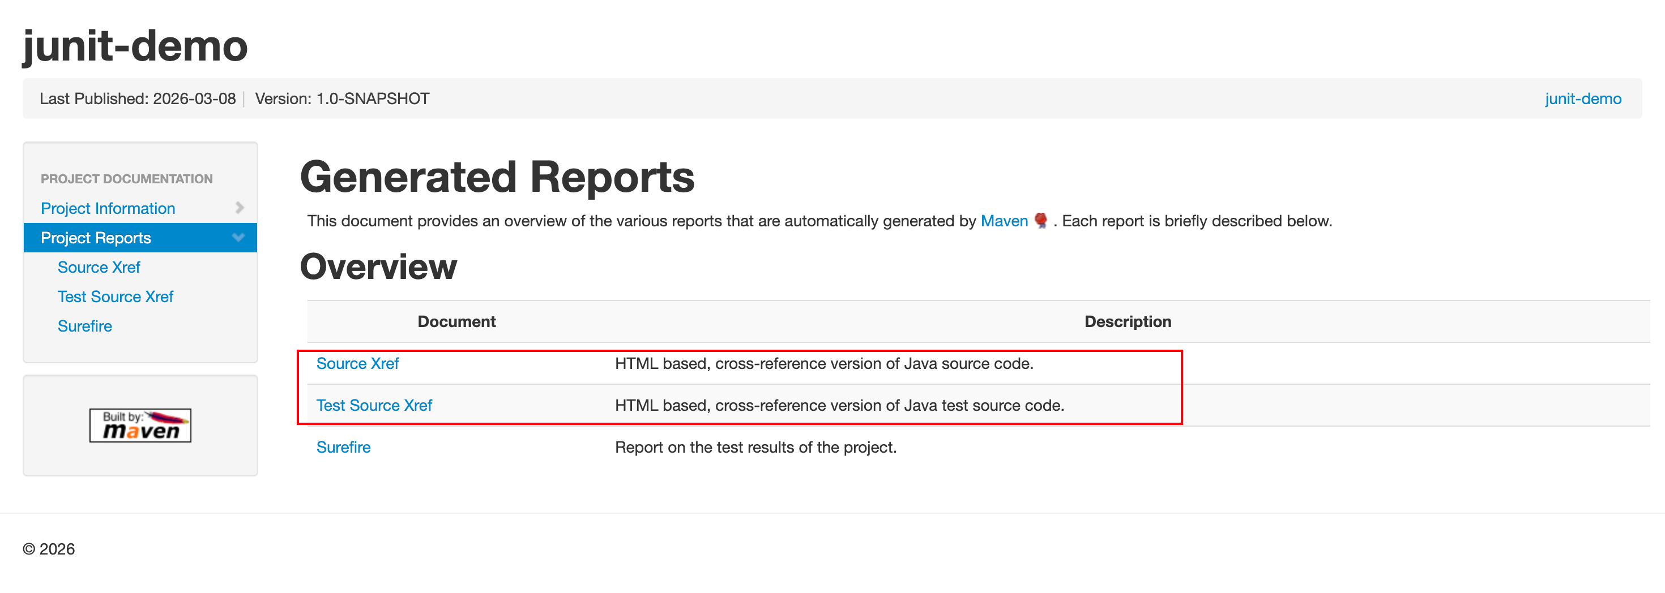The width and height of the screenshot is (1665, 593).
Task: Click the 'Version: 1.0-SNAPSHOT' text
Action: [x=342, y=99]
